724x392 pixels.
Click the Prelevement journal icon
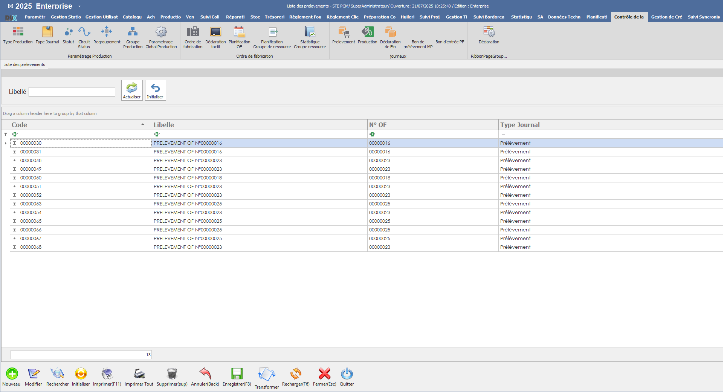[344, 32]
